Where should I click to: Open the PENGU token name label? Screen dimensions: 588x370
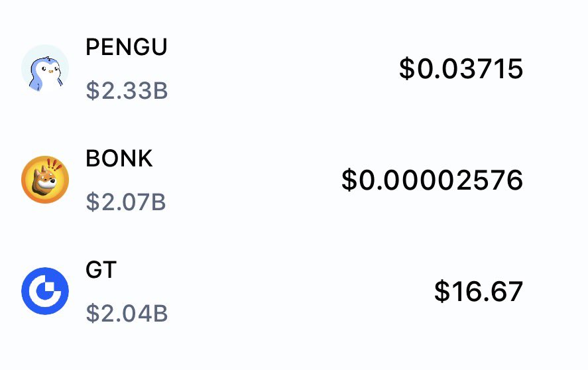tap(127, 47)
